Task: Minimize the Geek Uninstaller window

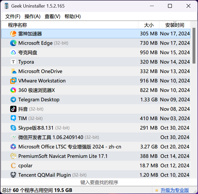Action: 152,6
